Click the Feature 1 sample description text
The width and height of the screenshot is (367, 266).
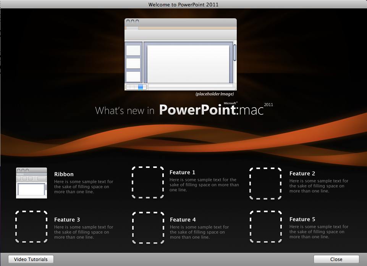(x=204, y=185)
